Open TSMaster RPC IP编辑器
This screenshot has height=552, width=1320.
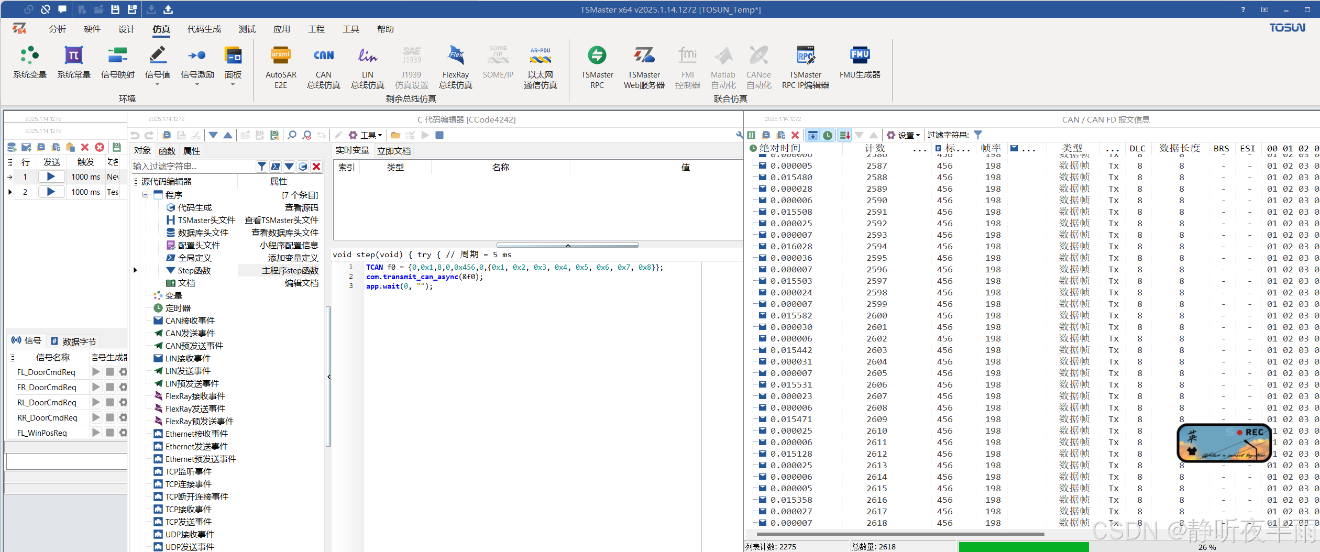[x=806, y=67]
